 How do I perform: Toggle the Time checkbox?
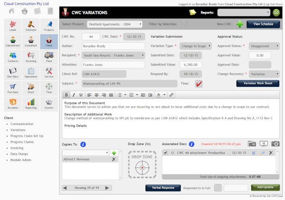pyautogui.click(x=199, y=84)
